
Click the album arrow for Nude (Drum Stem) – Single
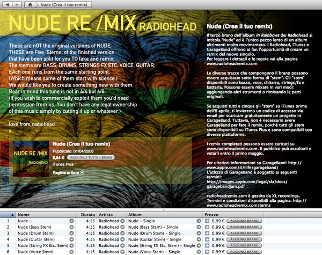(x=199, y=233)
